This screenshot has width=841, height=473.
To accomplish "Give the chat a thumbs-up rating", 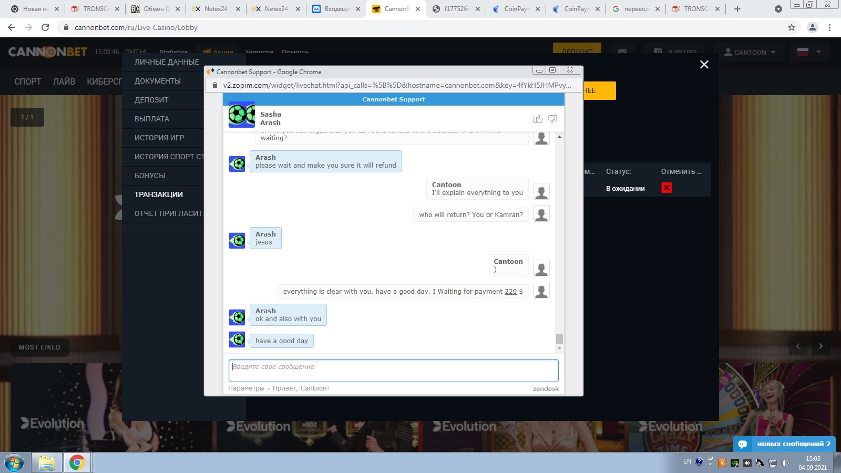I will point(538,119).
